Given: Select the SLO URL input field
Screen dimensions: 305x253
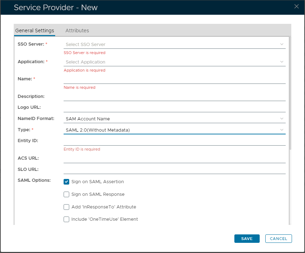Looking at the screenshot, I should (174, 170).
